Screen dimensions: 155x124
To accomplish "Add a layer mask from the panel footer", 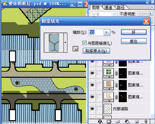I will click(109, 121).
